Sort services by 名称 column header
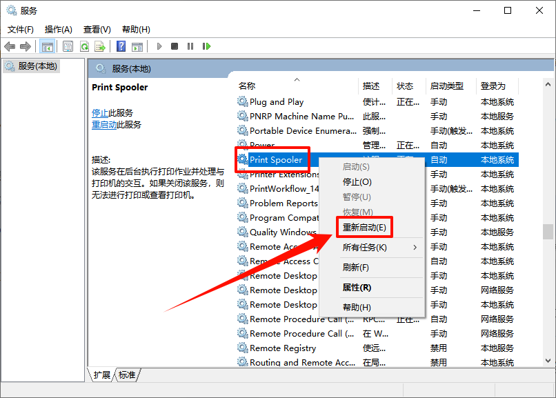The width and height of the screenshot is (556, 398). [x=247, y=86]
